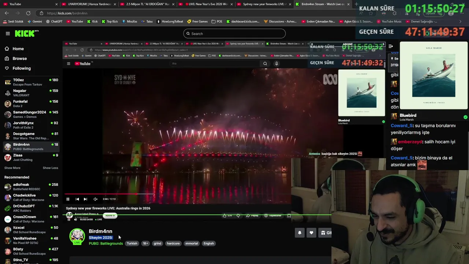Open Docgotgame channel in sidebar
The width and height of the screenshot is (469, 264).
pos(31,136)
